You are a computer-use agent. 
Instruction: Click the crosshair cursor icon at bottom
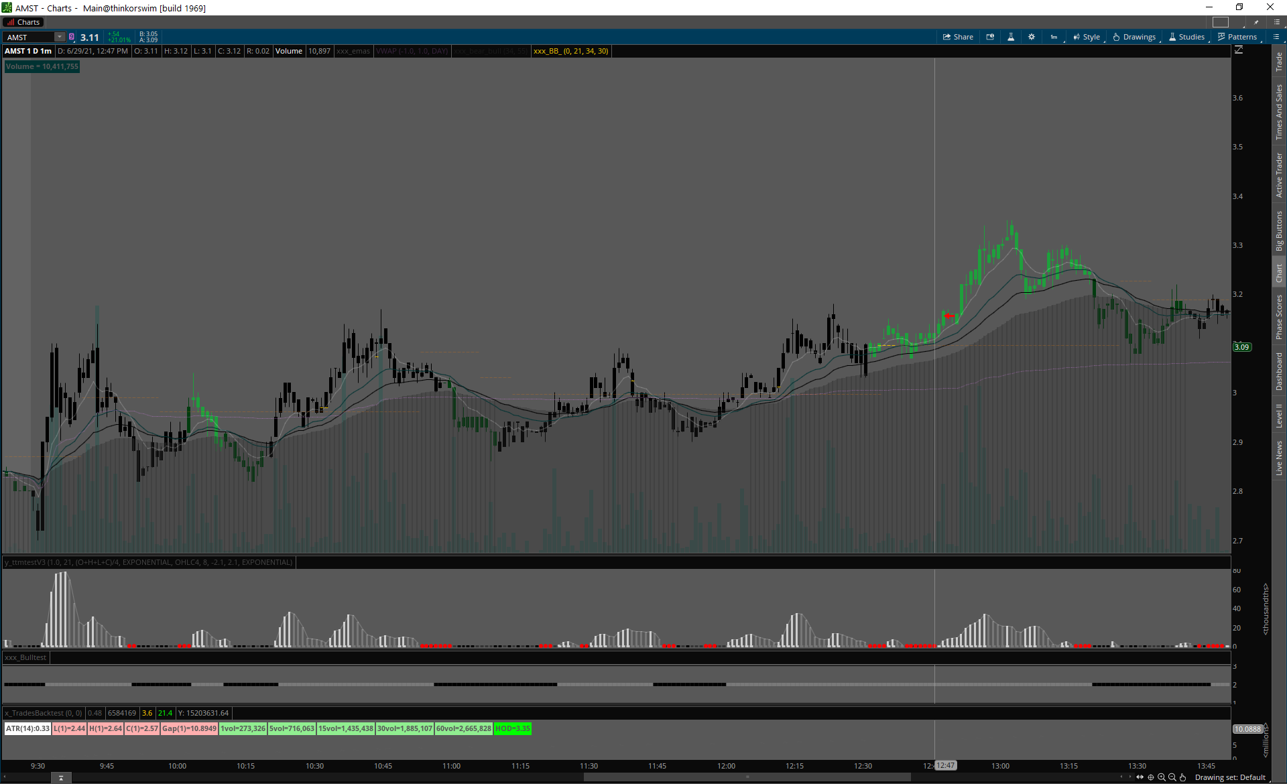pyautogui.click(x=1151, y=777)
